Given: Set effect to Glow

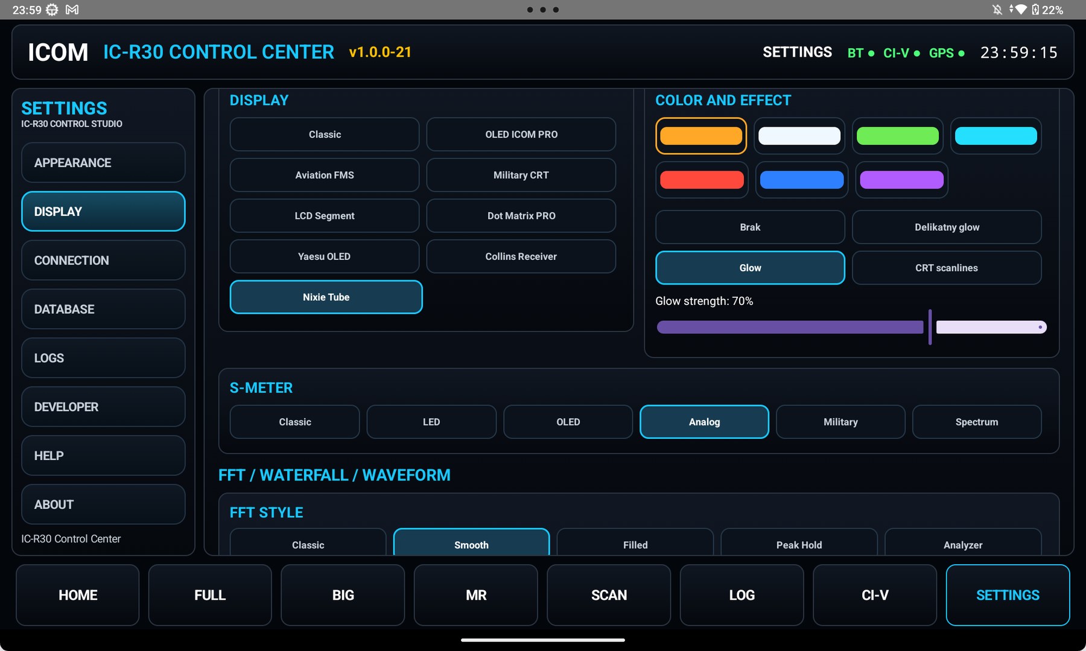Looking at the screenshot, I should (750, 268).
